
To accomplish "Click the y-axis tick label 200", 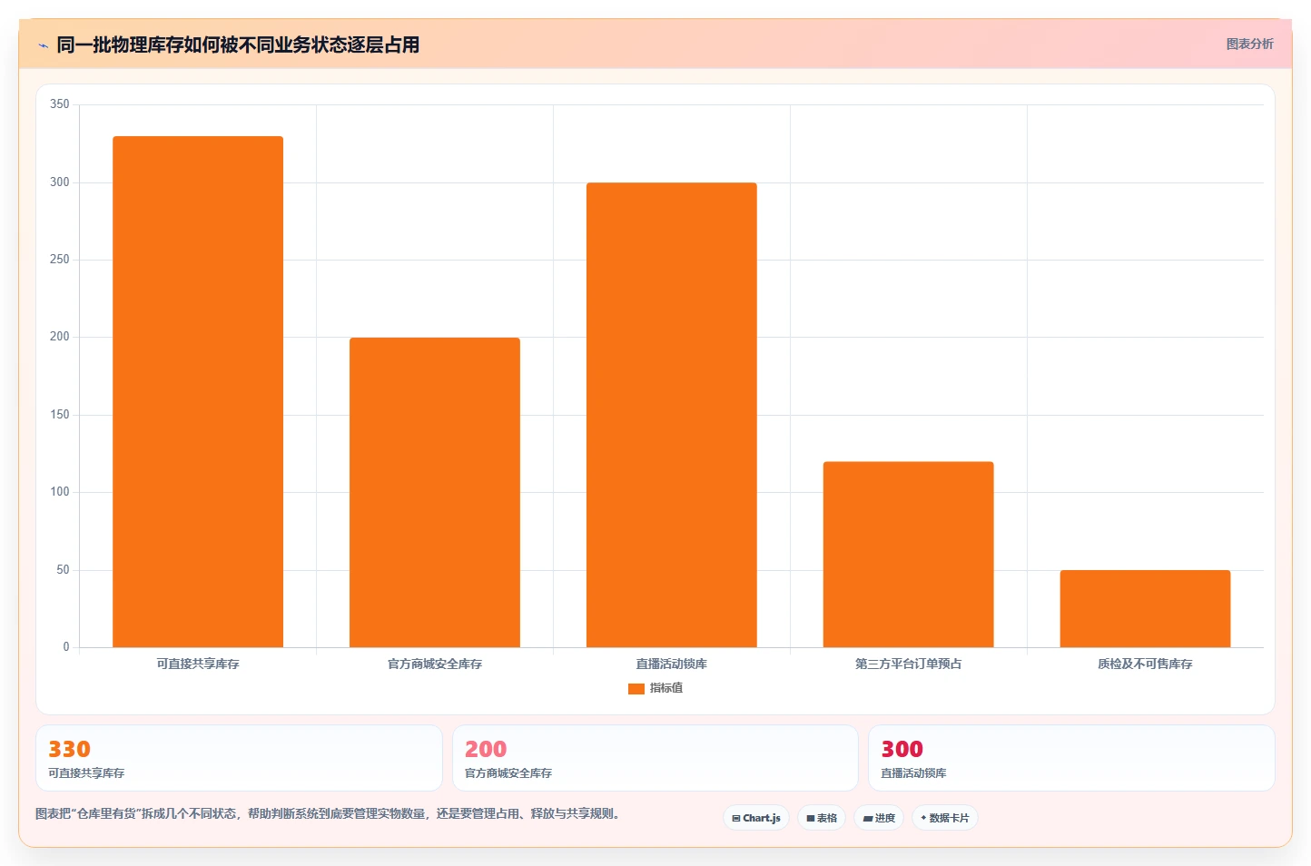I will coord(60,337).
